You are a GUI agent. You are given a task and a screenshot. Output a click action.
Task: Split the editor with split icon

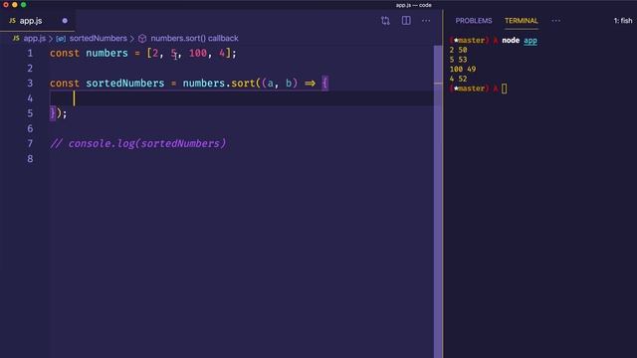tap(406, 21)
